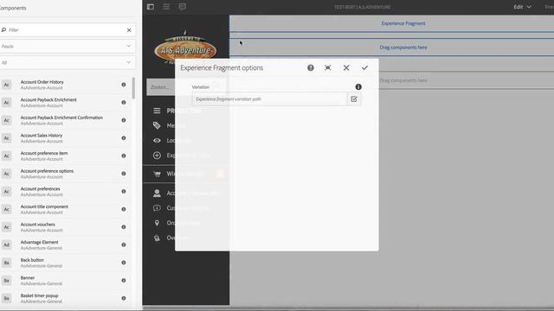The image size is (554, 311).
Task: Show info for Account vouchers component
Action: 124,227
